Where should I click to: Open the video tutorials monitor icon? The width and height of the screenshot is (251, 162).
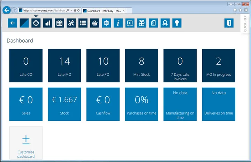[130, 23]
